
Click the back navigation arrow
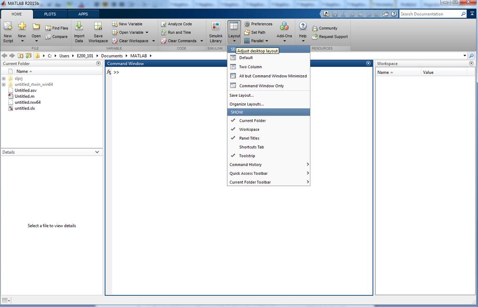click(4, 56)
